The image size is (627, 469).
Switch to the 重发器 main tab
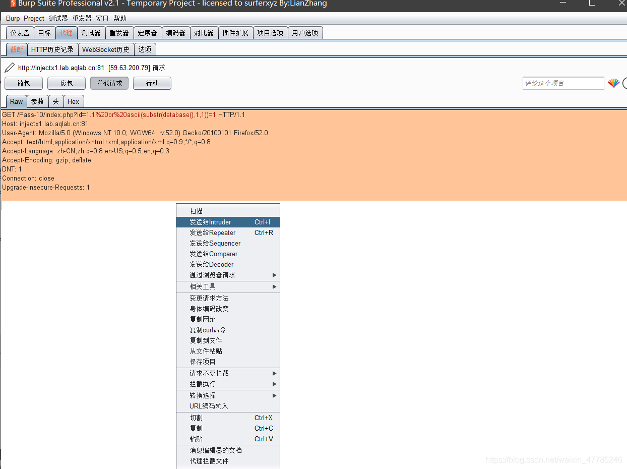pyautogui.click(x=119, y=33)
